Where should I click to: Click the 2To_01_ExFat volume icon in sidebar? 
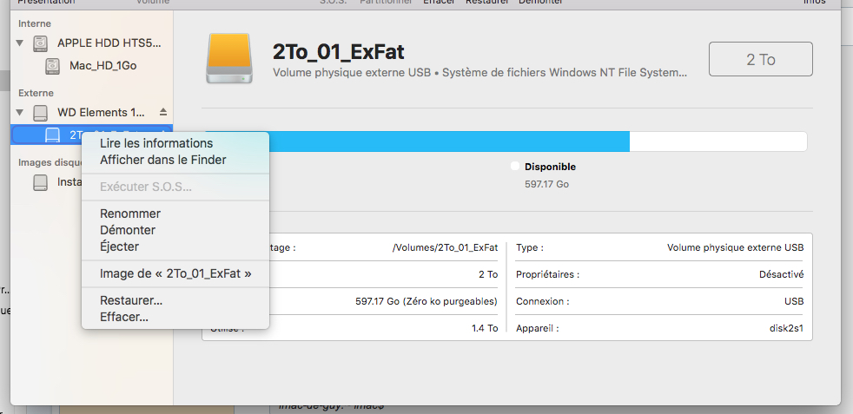click(52, 135)
